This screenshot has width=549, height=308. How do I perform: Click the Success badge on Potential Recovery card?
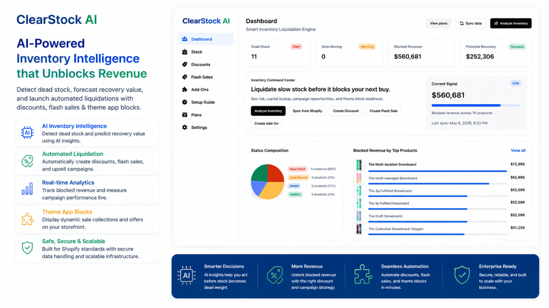click(x=517, y=47)
